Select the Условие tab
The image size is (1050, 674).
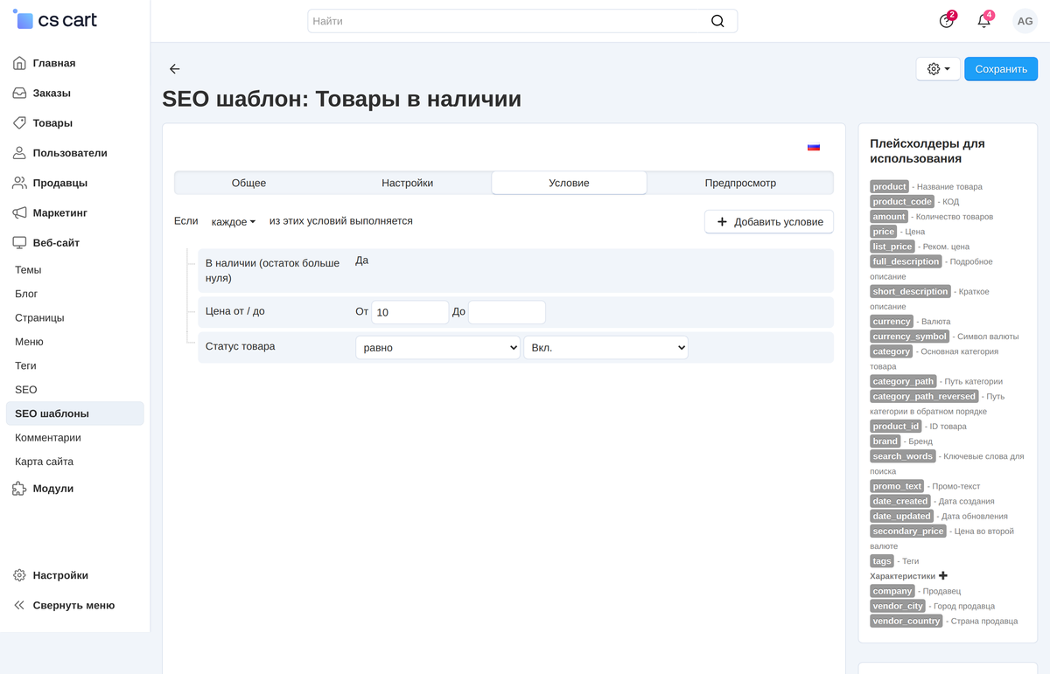tap(569, 183)
